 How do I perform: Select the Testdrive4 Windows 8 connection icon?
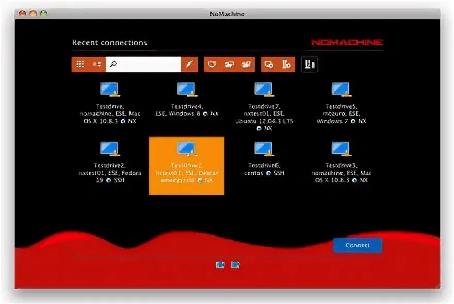(x=187, y=89)
